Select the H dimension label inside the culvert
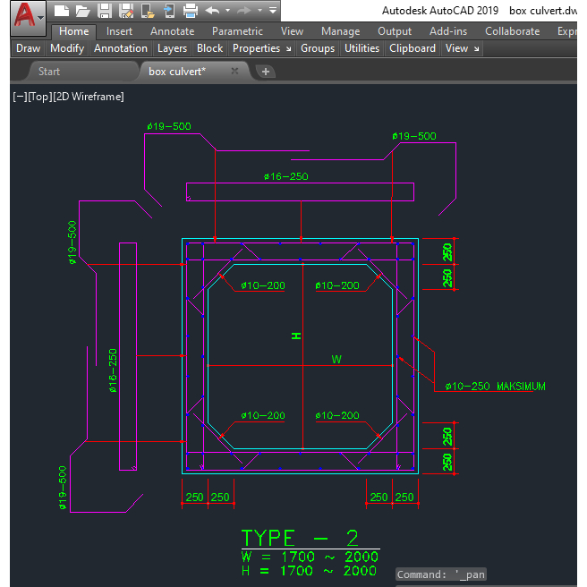 (296, 336)
